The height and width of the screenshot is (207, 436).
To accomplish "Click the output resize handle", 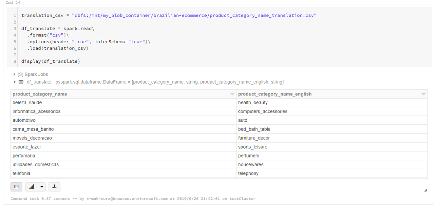I will point(425,190).
